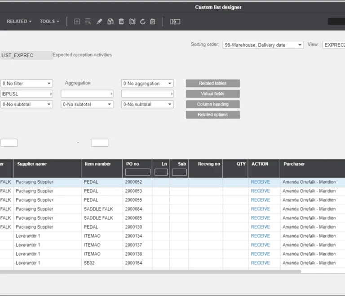Click the pencil edit icon
The image size is (345, 297).
[99, 22]
